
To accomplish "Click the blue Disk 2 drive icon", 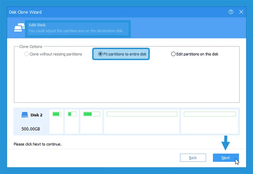I will point(25,115).
